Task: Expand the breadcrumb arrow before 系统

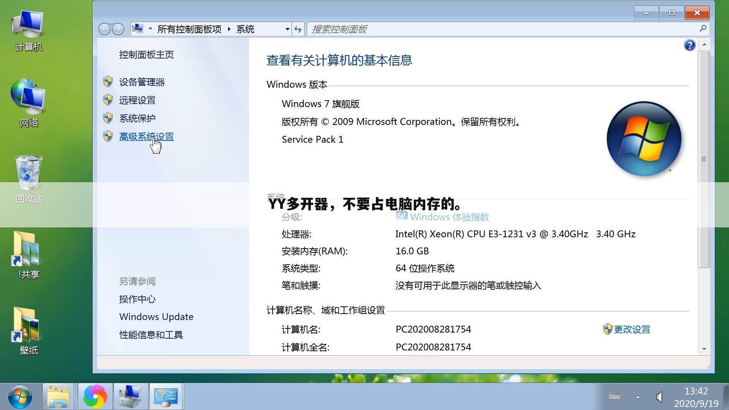Action: (229, 29)
